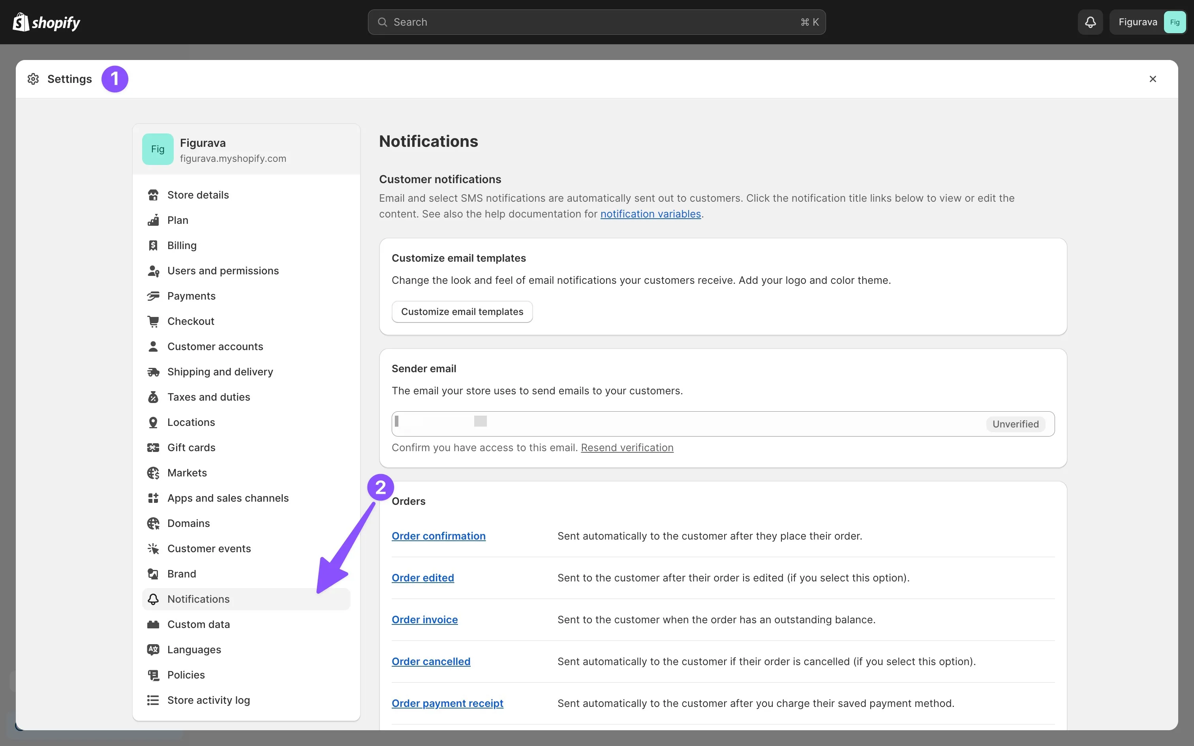Click the Locations pin icon

[x=153, y=422]
